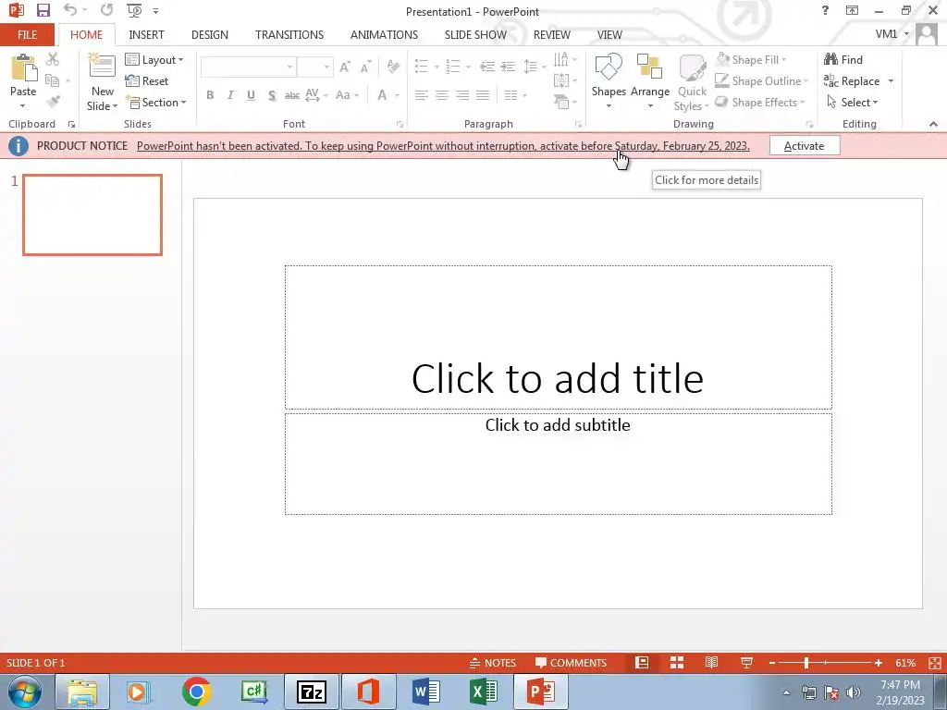Image resolution: width=947 pixels, height=710 pixels.
Task: Switch to the ANIMATIONS tab
Action: pos(384,34)
